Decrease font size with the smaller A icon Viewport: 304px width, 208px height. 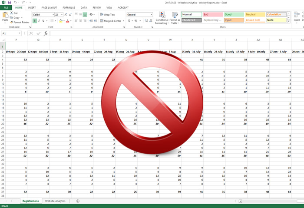pos(70,14)
